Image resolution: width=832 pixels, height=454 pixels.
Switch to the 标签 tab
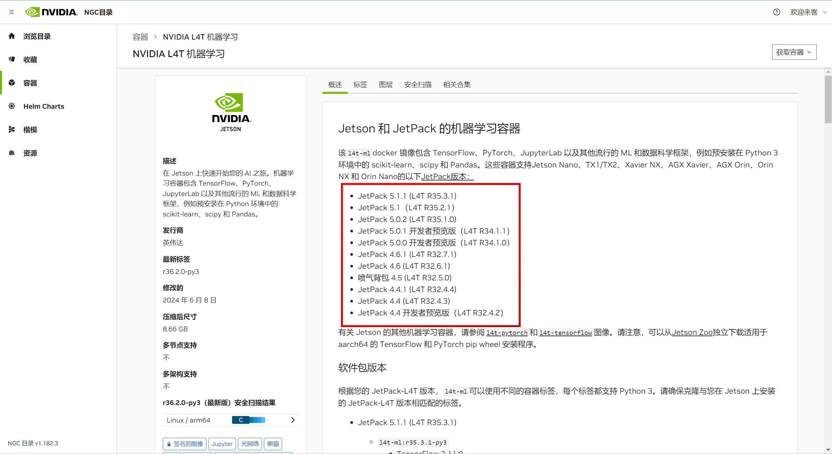pyautogui.click(x=360, y=84)
